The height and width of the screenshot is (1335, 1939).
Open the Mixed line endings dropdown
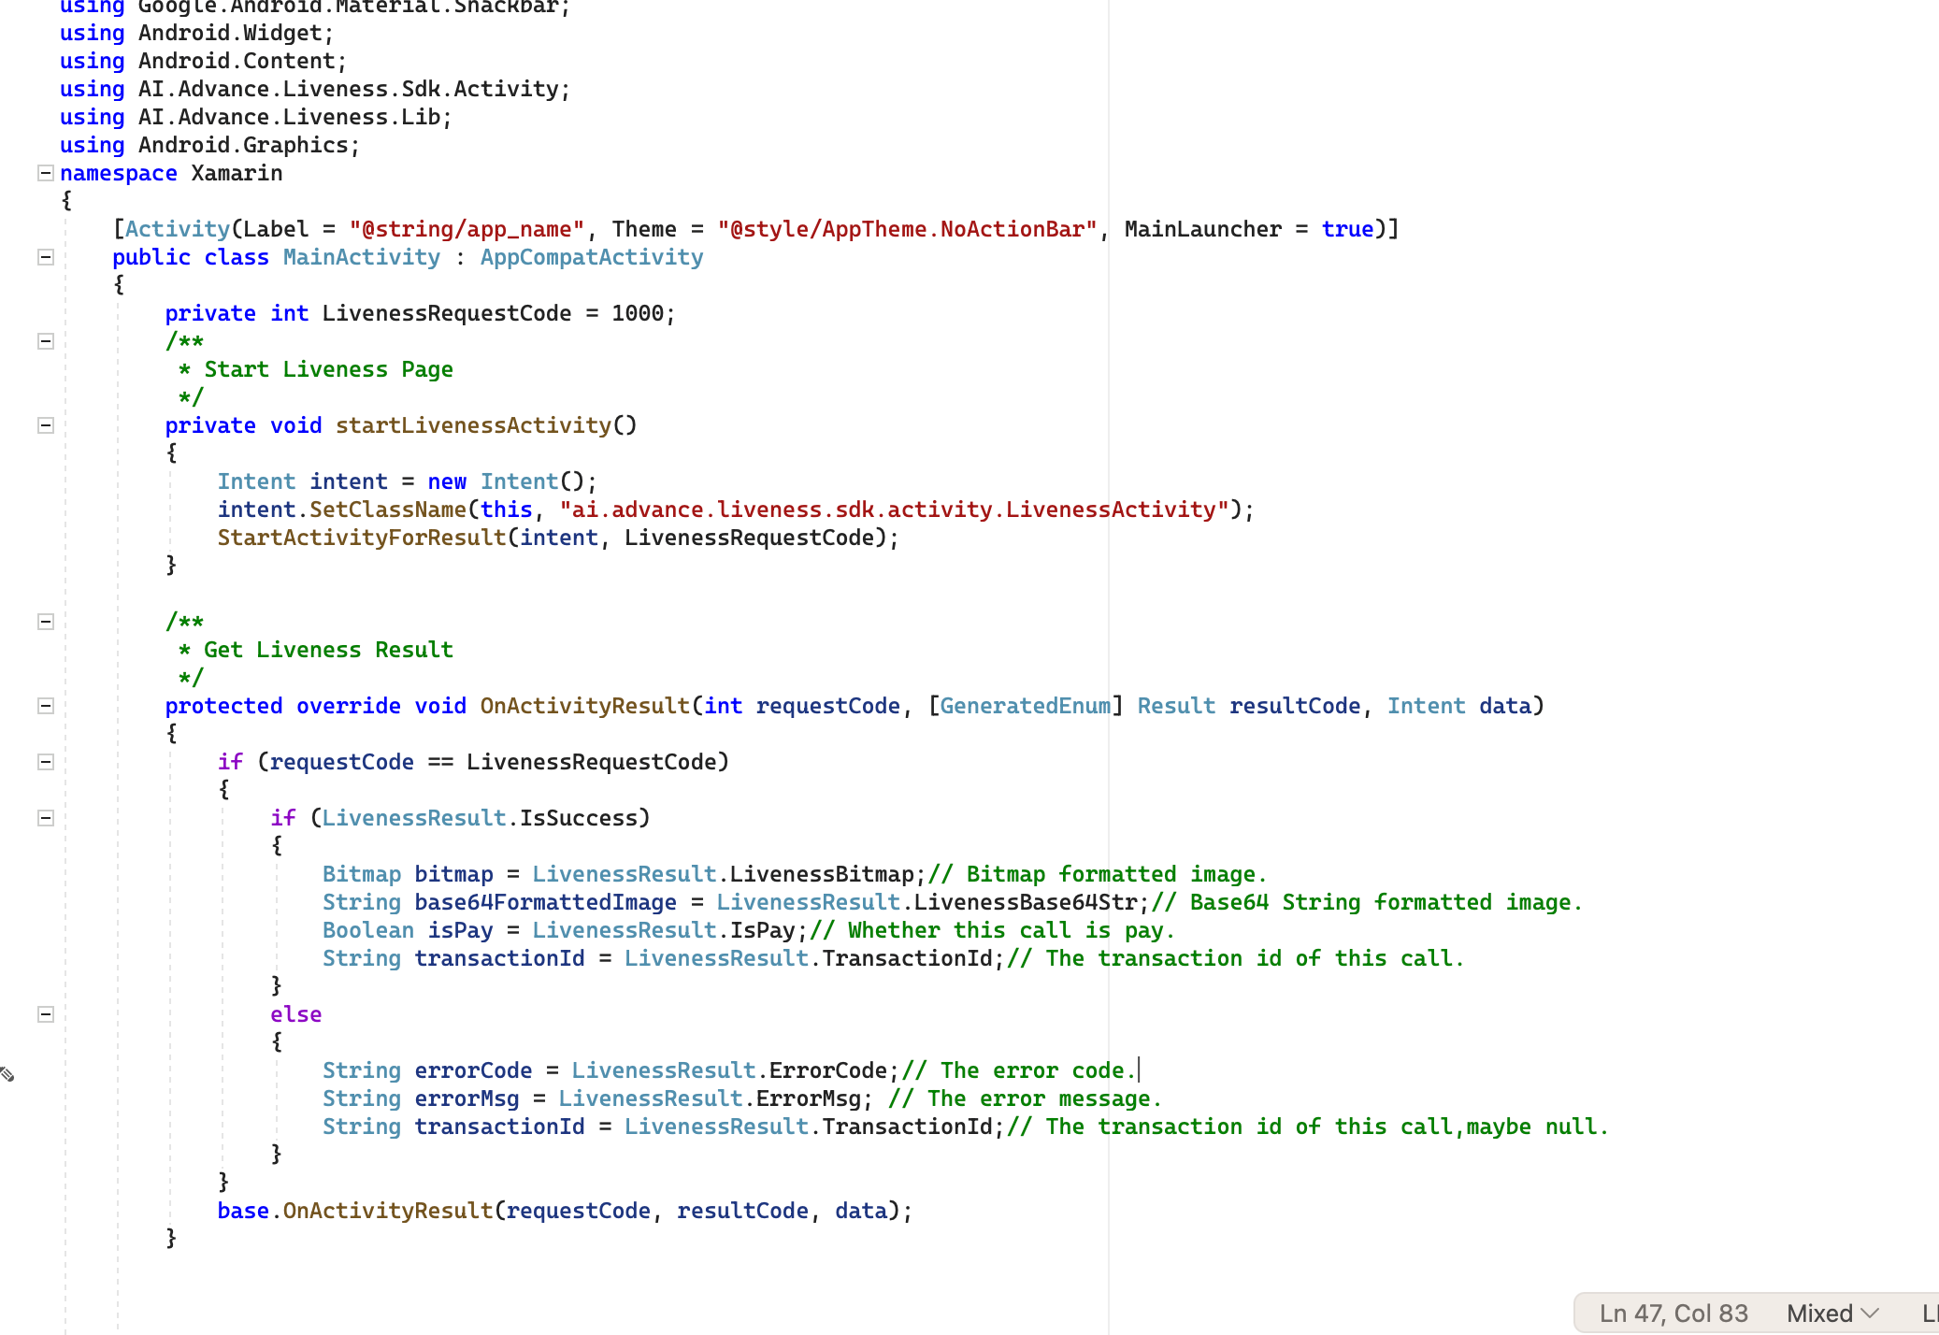[x=1832, y=1313]
